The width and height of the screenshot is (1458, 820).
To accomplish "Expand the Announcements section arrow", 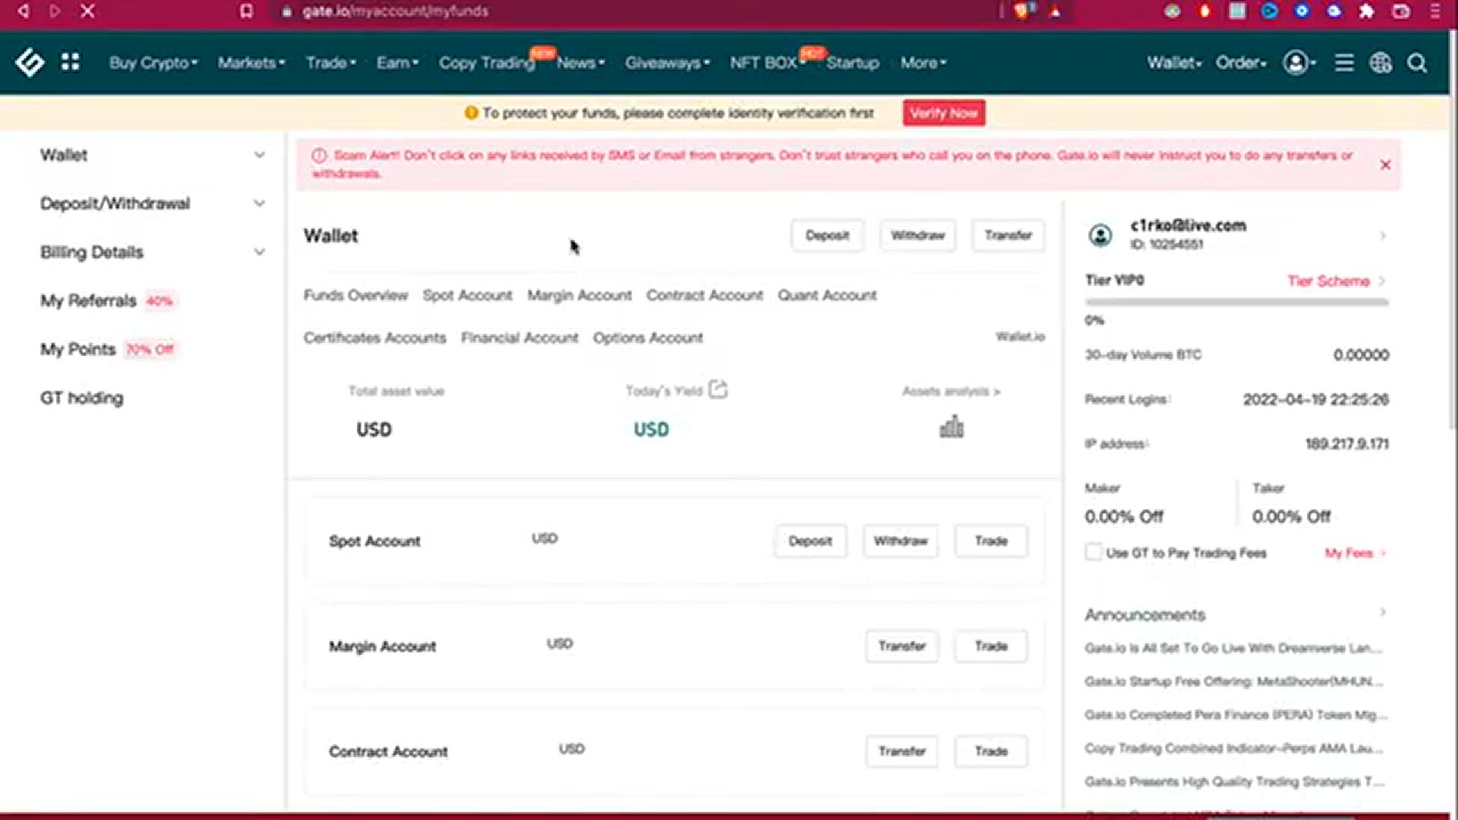I will (x=1382, y=613).
